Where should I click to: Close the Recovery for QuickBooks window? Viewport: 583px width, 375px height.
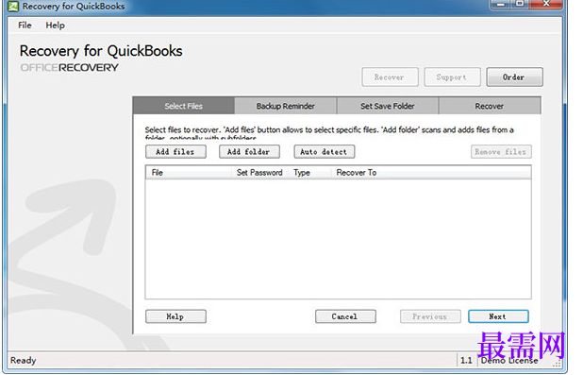coord(546,4)
